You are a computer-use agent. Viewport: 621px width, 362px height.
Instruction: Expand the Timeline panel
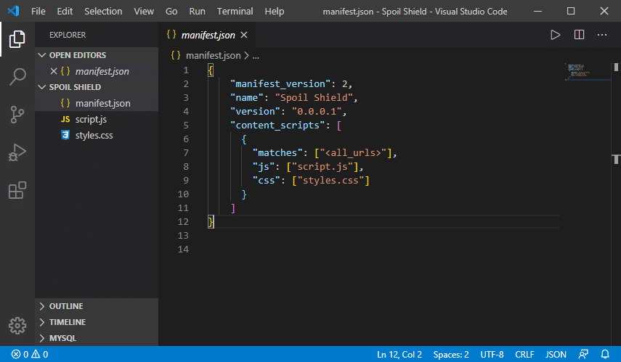(97, 322)
